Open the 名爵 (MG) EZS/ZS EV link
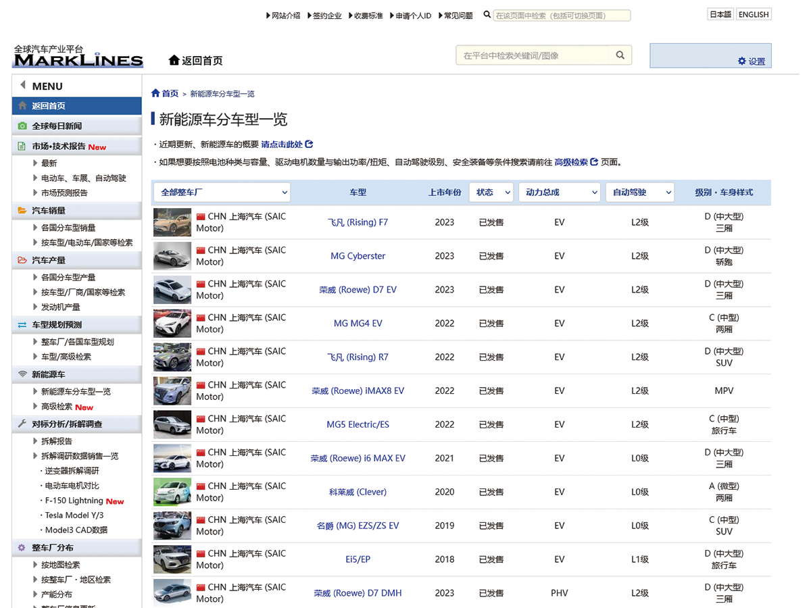 click(358, 526)
